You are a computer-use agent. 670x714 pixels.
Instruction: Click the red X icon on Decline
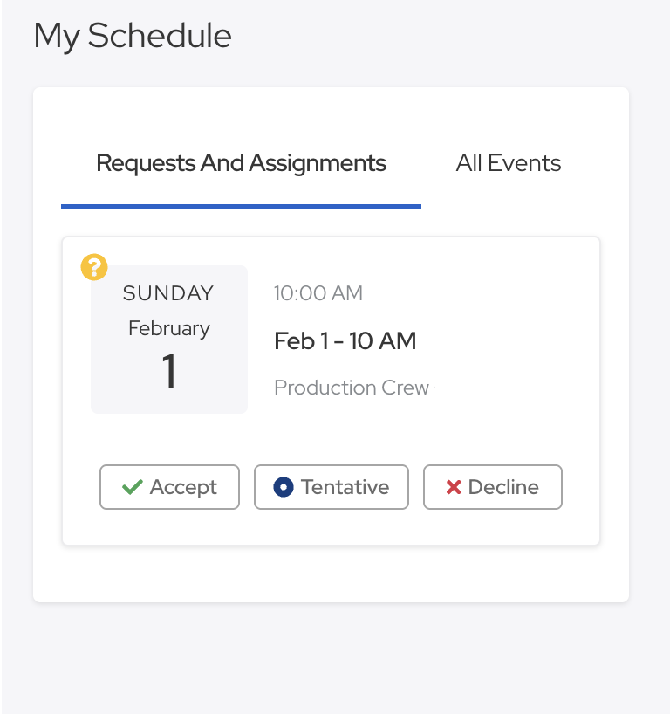pyautogui.click(x=454, y=487)
